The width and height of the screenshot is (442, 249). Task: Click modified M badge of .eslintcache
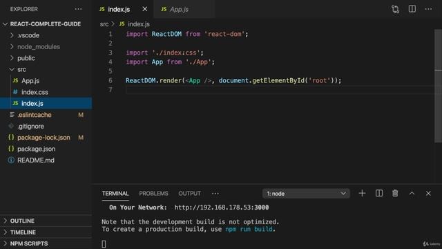(81, 115)
